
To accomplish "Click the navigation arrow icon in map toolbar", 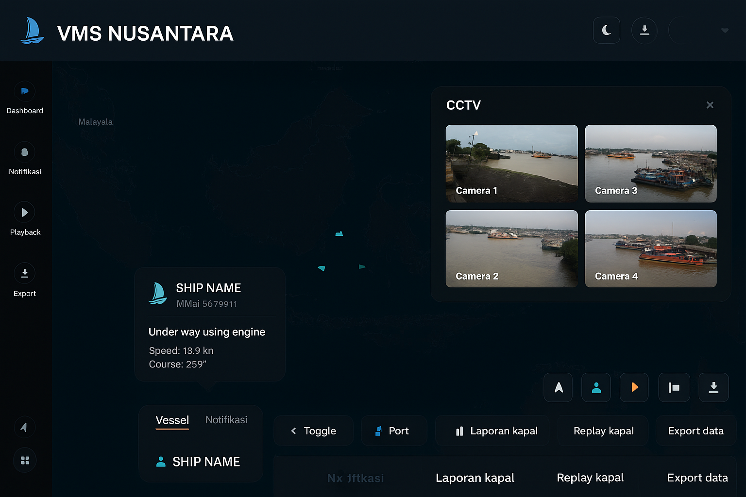I will pos(558,387).
